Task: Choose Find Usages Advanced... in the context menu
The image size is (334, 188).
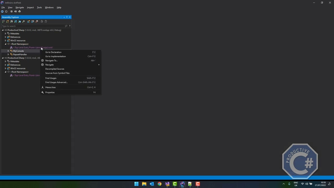Action: pyautogui.click(x=70, y=82)
